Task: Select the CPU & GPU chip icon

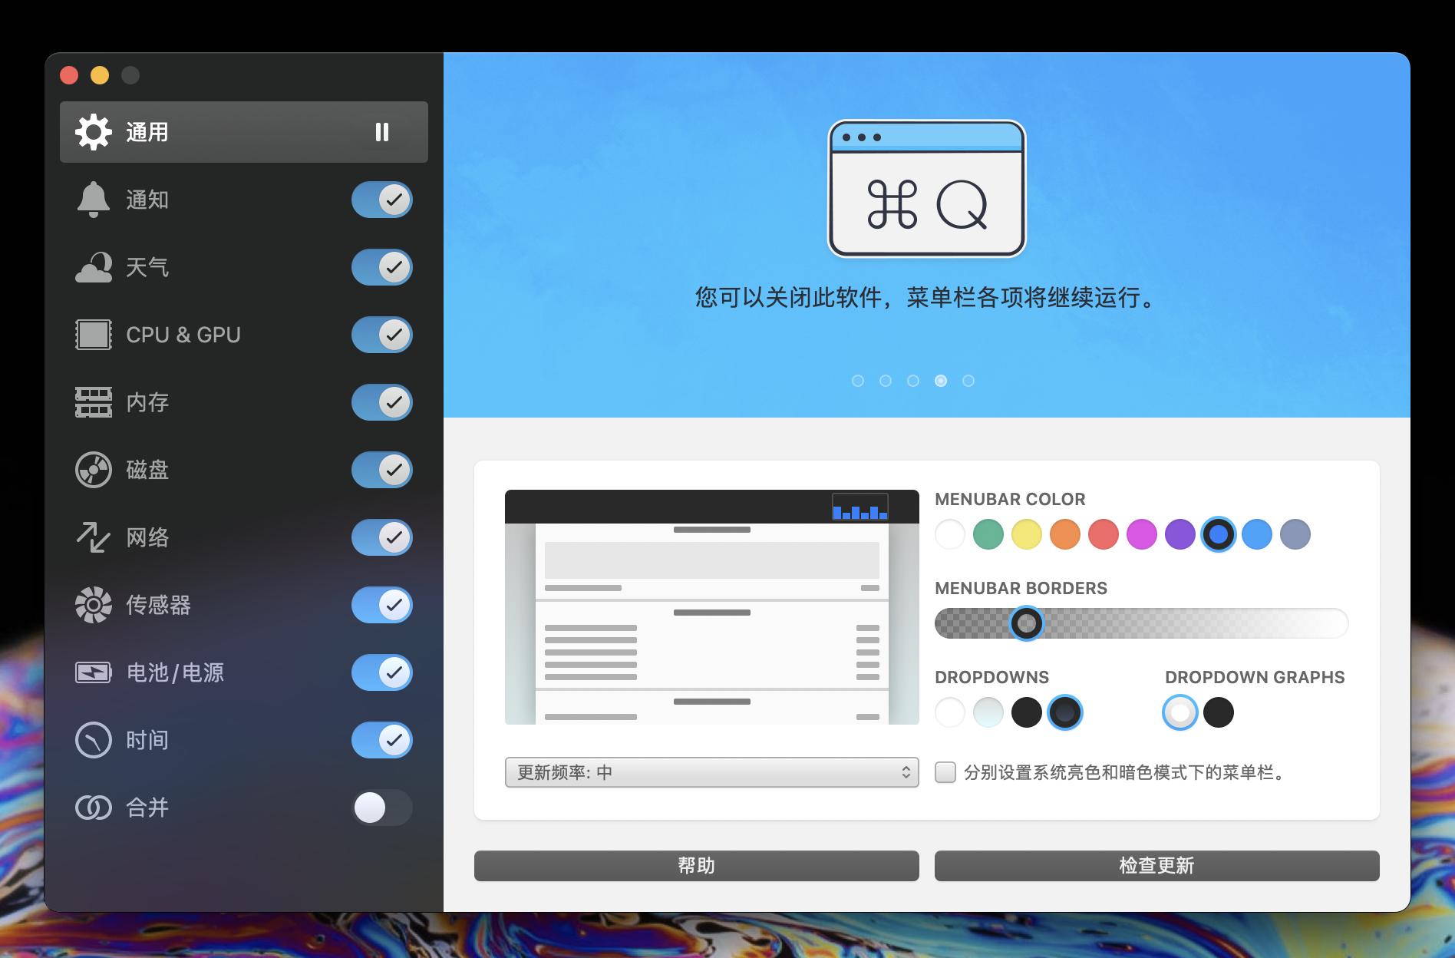Action: point(94,335)
